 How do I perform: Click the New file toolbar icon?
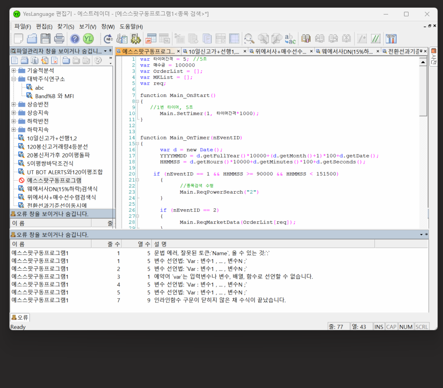[19, 38]
